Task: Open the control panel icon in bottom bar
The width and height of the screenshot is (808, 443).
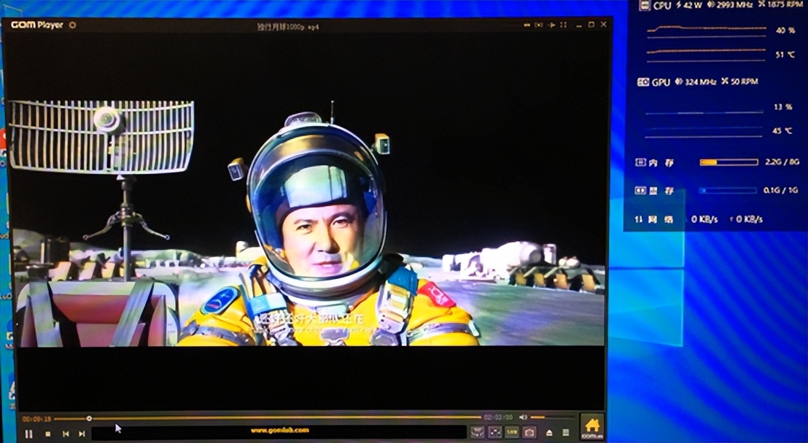Action: [478, 432]
